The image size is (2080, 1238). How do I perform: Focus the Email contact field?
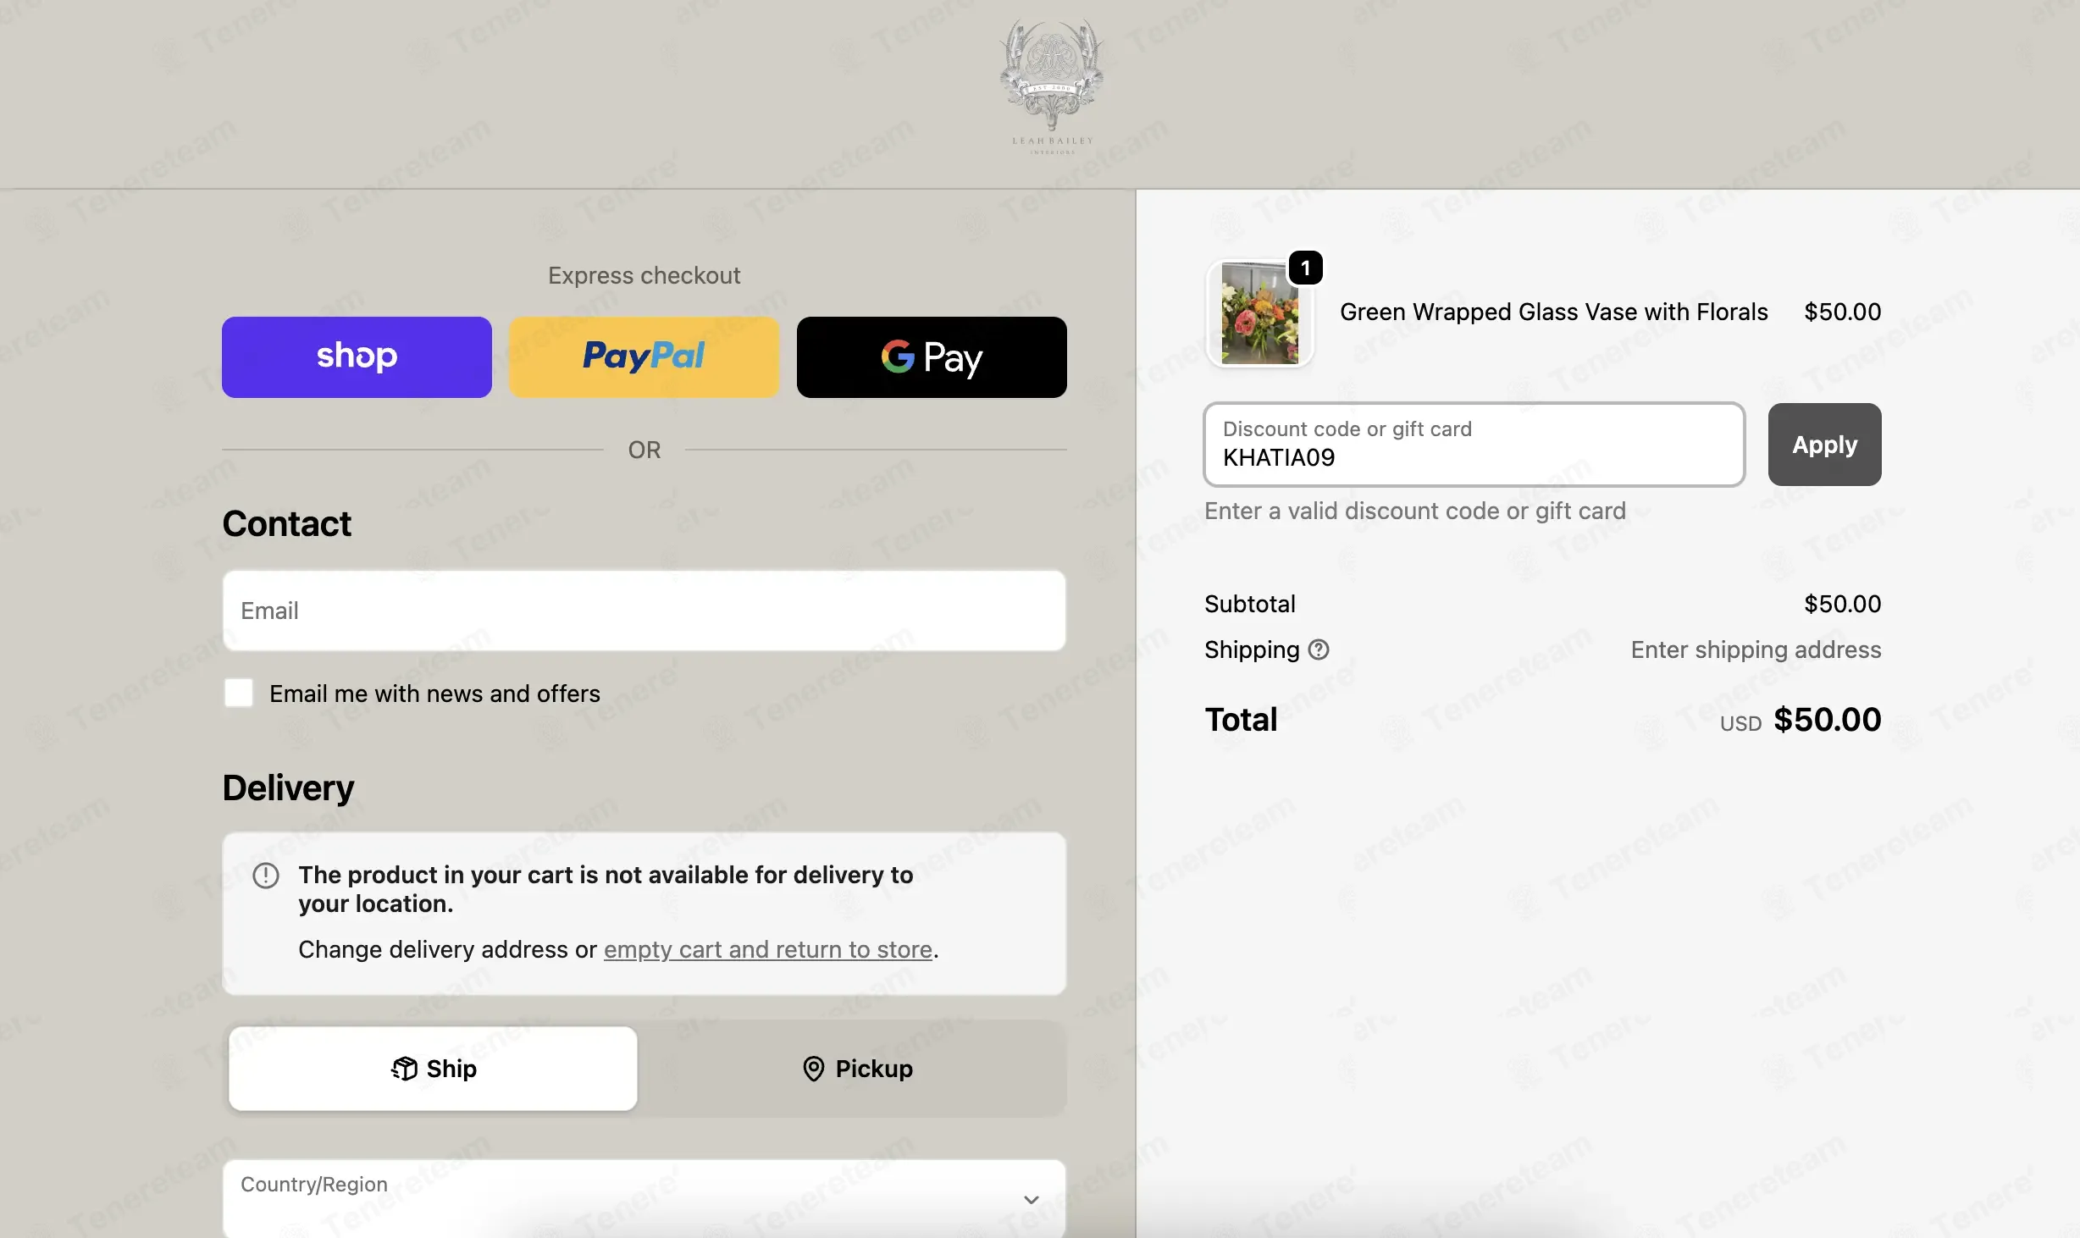644,611
